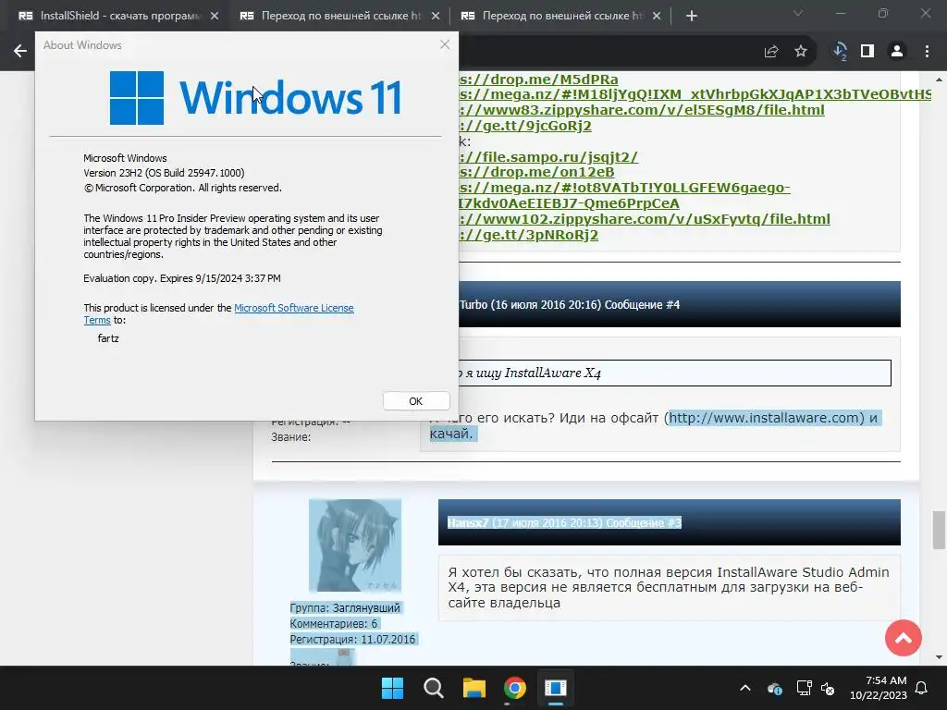Open a new Chrome tab
The image size is (947, 710).
(692, 16)
